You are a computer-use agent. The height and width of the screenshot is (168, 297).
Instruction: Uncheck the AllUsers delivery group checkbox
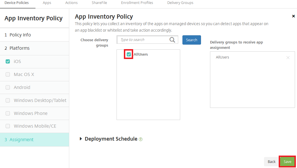(x=129, y=54)
